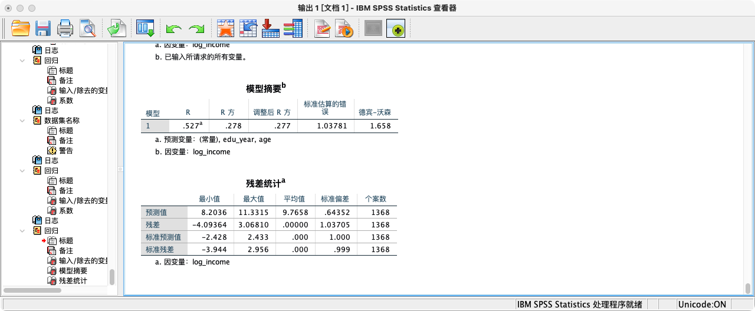
Task: Select 备注 directly above 警告 in outline
Action: tap(66, 140)
